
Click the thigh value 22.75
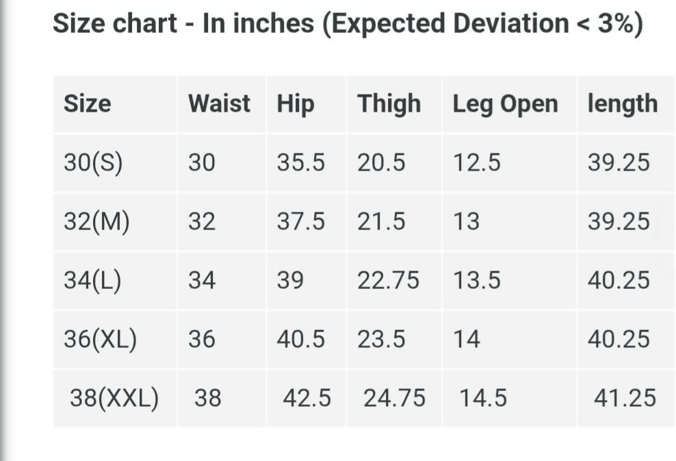pos(388,281)
